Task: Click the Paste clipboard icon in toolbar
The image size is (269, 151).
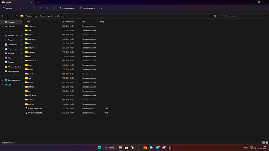Action: 34,8
